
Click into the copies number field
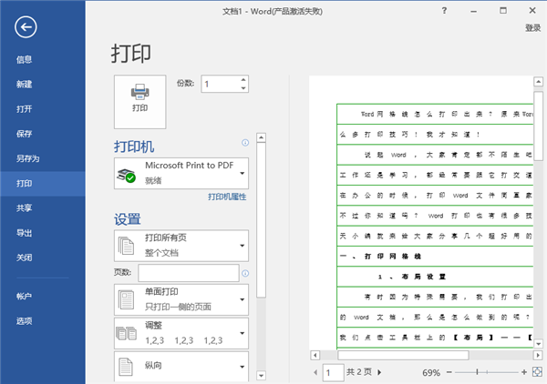(221, 84)
